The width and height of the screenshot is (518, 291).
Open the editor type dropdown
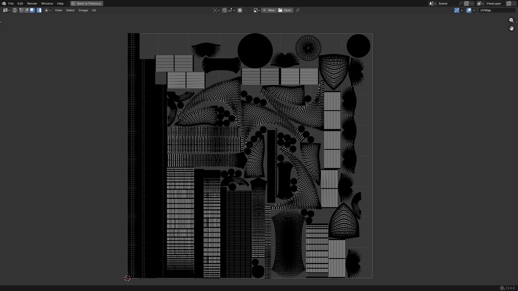point(6,10)
